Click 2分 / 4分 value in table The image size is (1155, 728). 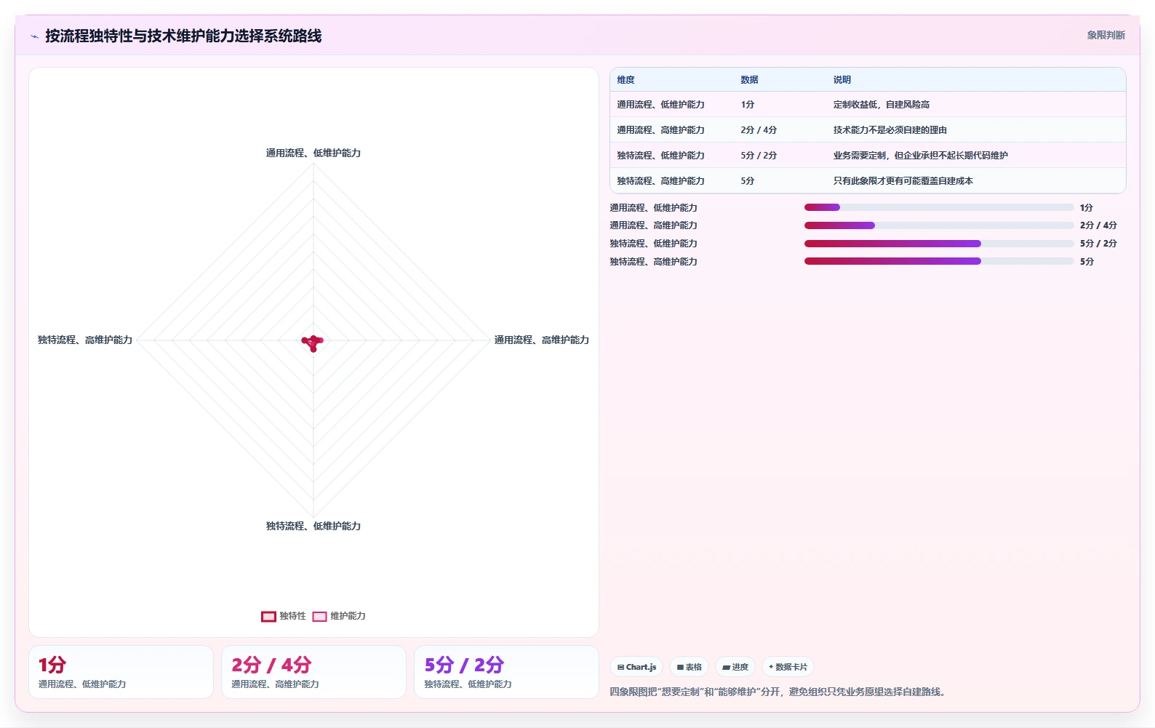(759, 130)
